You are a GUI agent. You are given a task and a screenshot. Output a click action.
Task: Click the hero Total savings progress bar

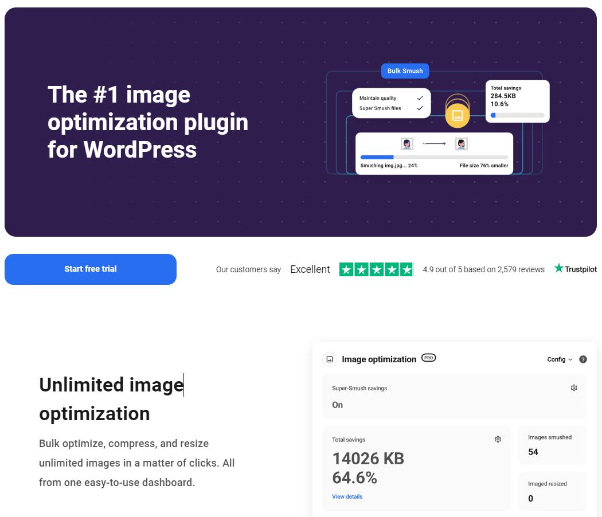(517, 115)
